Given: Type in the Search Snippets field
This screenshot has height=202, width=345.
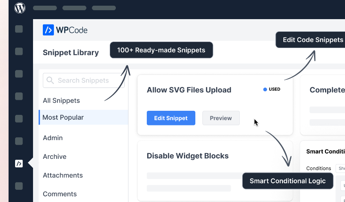Looking at the screenshot, I should [x=83, y=81].
